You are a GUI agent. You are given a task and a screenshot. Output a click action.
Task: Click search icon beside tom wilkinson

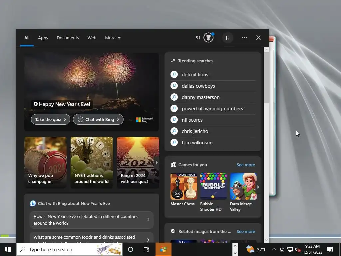pos(174,142)
